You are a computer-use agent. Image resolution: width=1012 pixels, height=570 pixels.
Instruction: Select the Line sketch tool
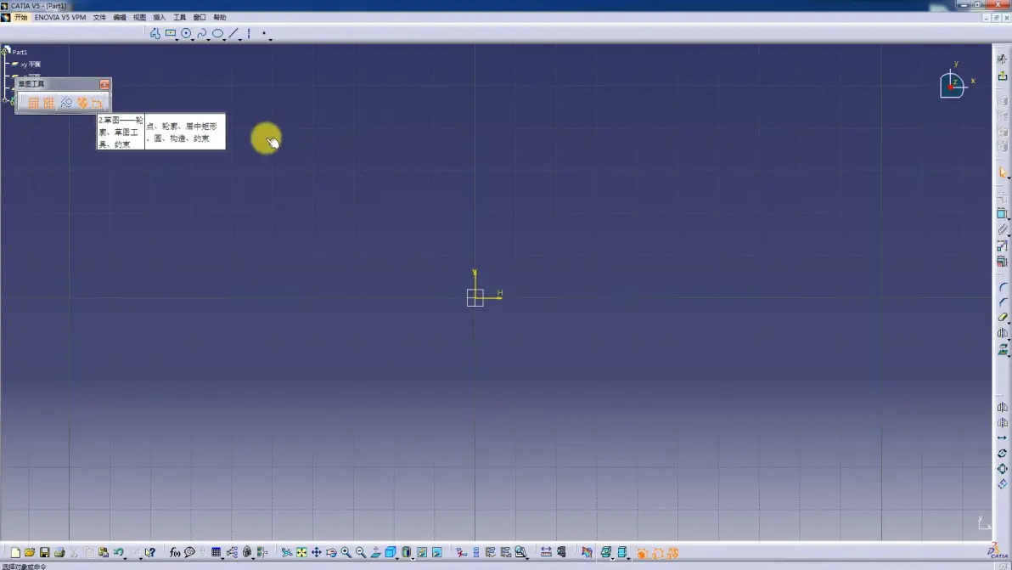pyautogui.click(x=233, y=33)
